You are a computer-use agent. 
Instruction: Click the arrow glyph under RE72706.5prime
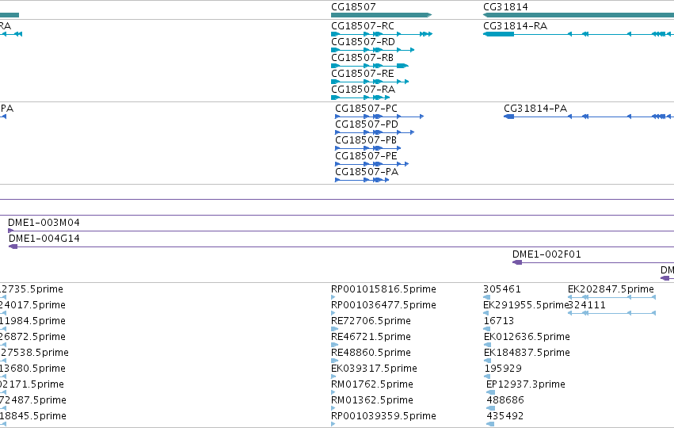[x=335, y=329]
